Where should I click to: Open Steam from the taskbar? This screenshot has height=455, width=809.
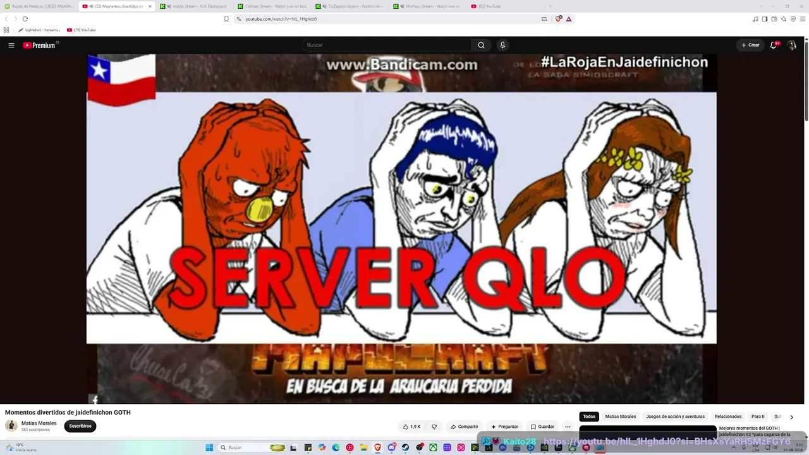(x=405, y=447)
